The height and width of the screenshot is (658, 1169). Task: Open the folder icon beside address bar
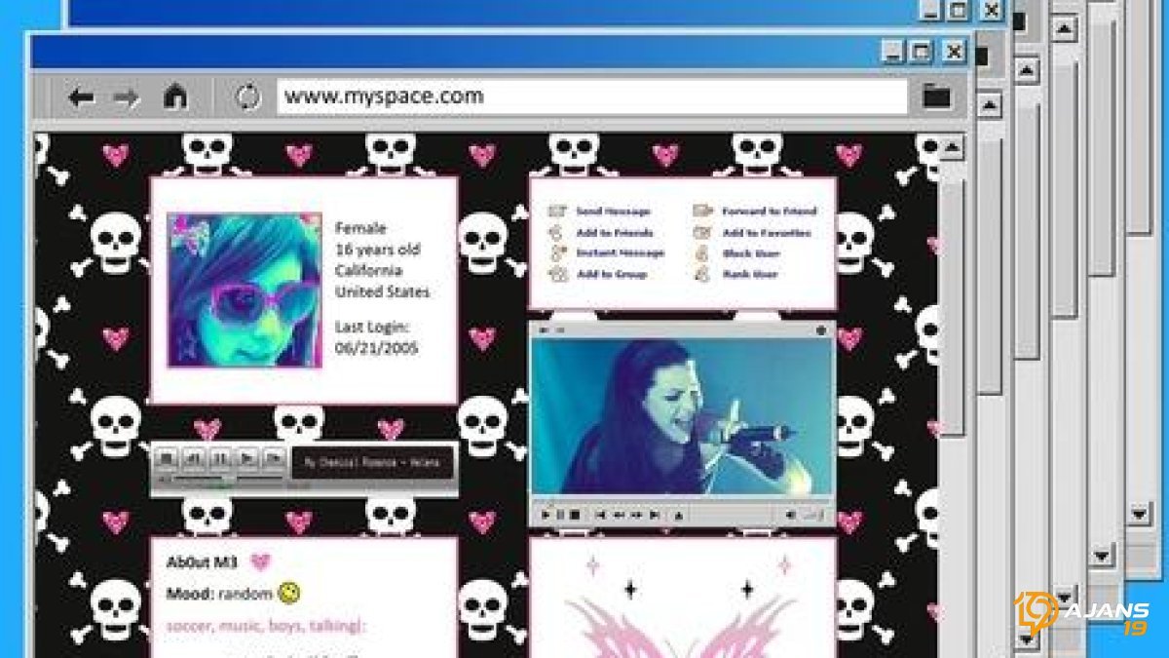tap(936, 97)
